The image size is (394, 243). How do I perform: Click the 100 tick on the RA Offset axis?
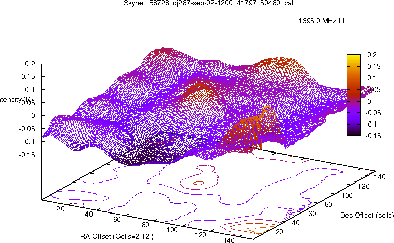(172, 230)
